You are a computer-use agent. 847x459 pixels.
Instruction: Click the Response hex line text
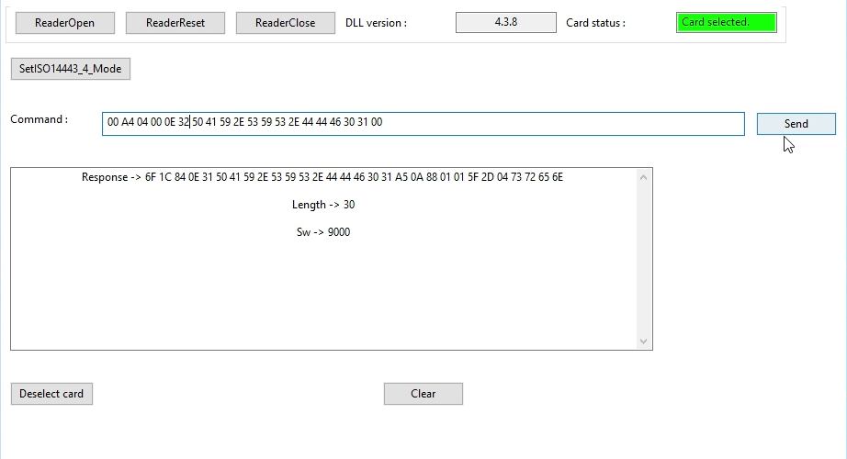[x=322, y=177]
